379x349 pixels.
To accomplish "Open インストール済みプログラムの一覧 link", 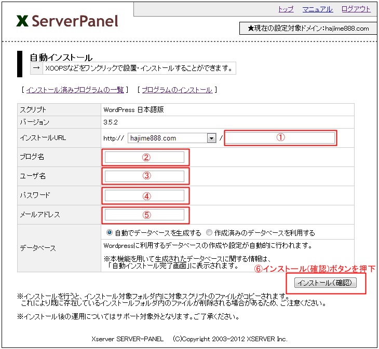I will (75, 90).
